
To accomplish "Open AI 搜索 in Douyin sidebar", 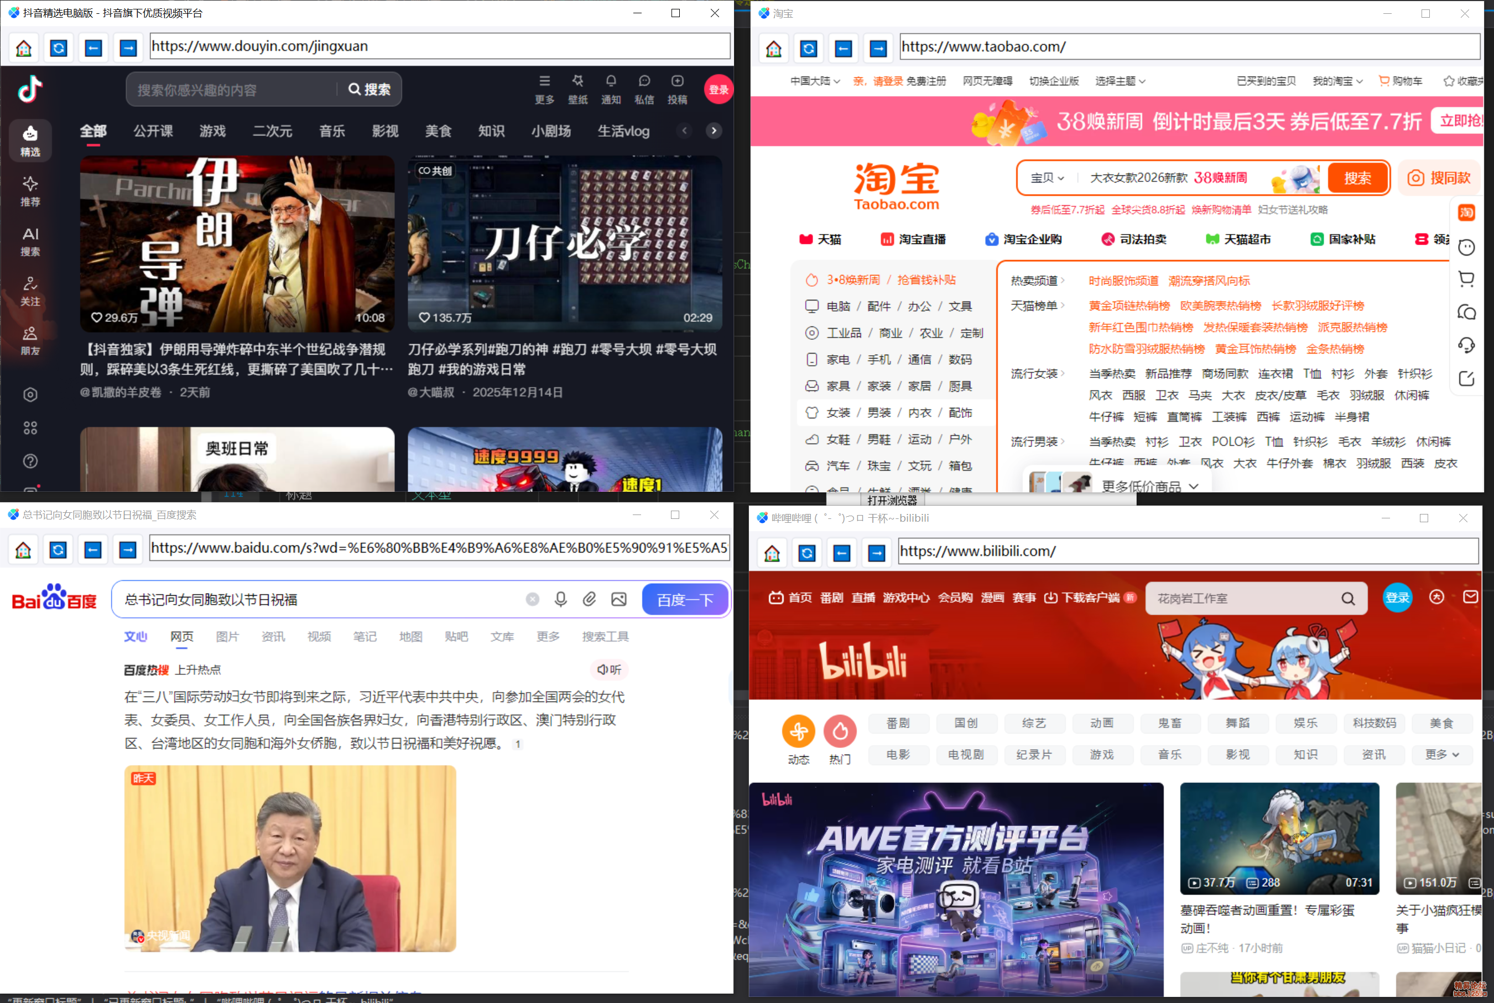I will [x=30, y=241].
